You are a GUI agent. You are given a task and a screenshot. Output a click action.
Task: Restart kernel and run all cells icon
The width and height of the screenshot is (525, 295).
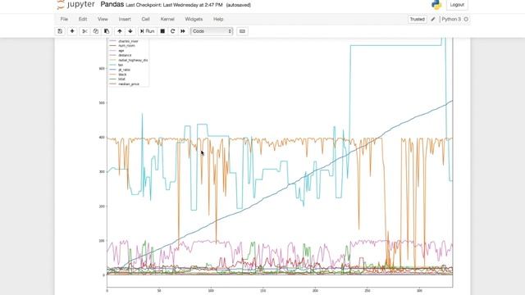coord(183,31)
